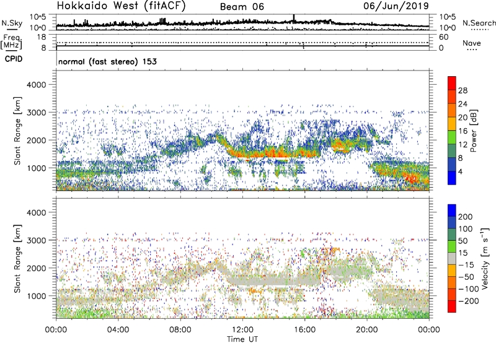Click "Slant Range [km]" on the velocity panel

pyautogui.click(x=17, y=259)
